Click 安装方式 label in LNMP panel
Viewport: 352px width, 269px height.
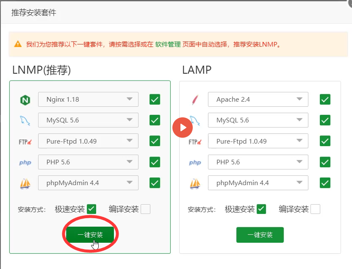pos(32,210)
